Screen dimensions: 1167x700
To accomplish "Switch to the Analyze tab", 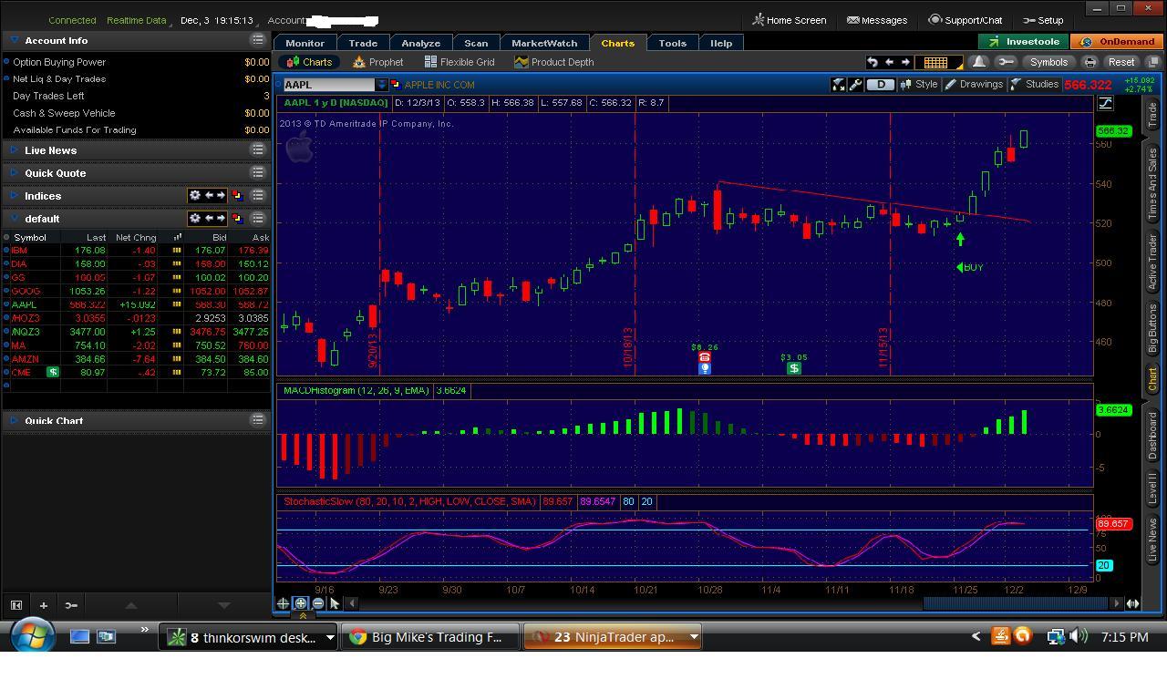I will click(x=421, y=43).
